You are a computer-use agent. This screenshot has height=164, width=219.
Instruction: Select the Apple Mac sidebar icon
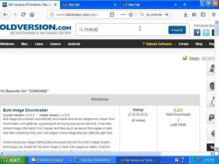pyautogui.click(x=211, y=85)
